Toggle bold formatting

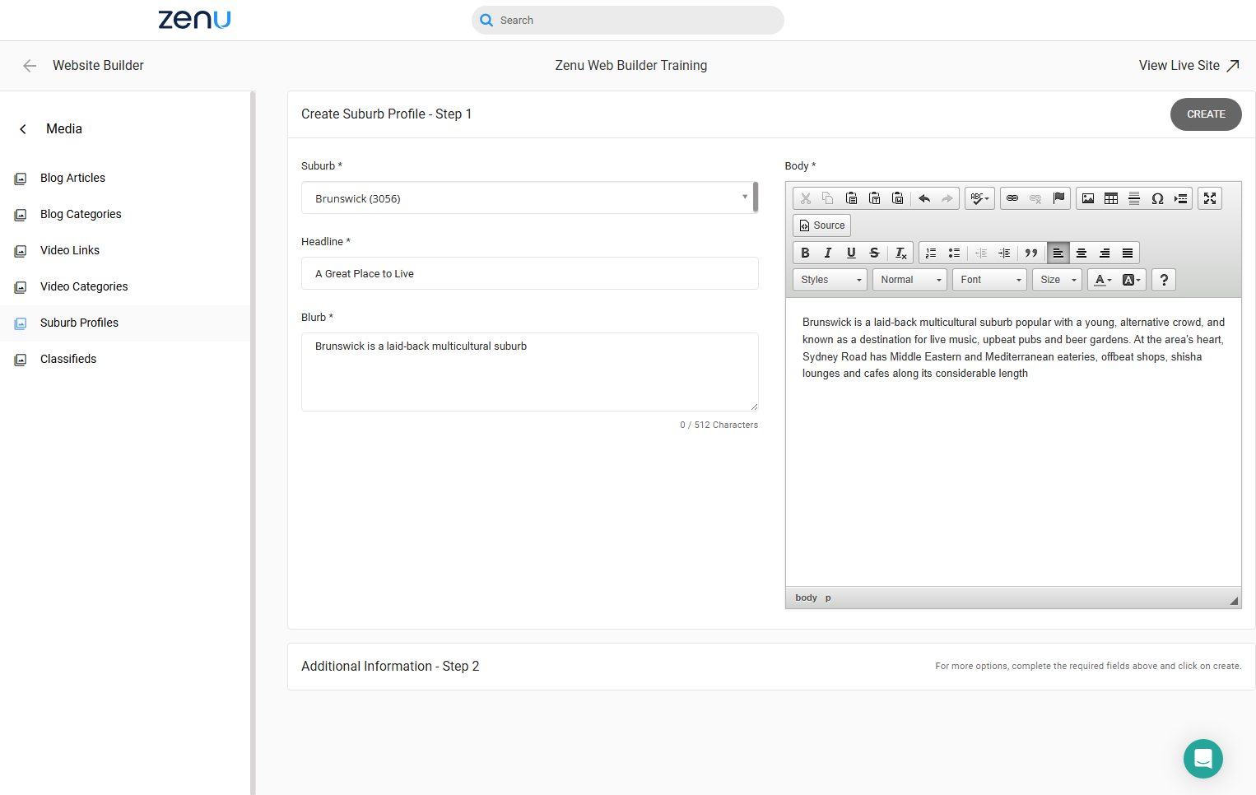(x=805, y=253)
